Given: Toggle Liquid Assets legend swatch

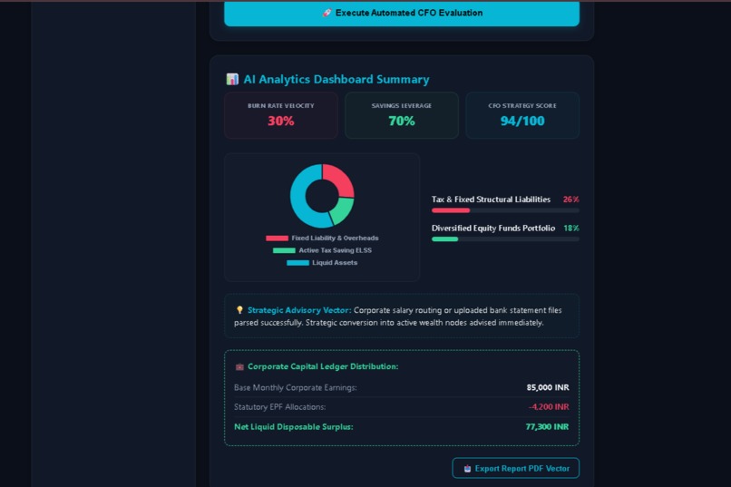Looking at the screenshot, I should tap(297, 263).
